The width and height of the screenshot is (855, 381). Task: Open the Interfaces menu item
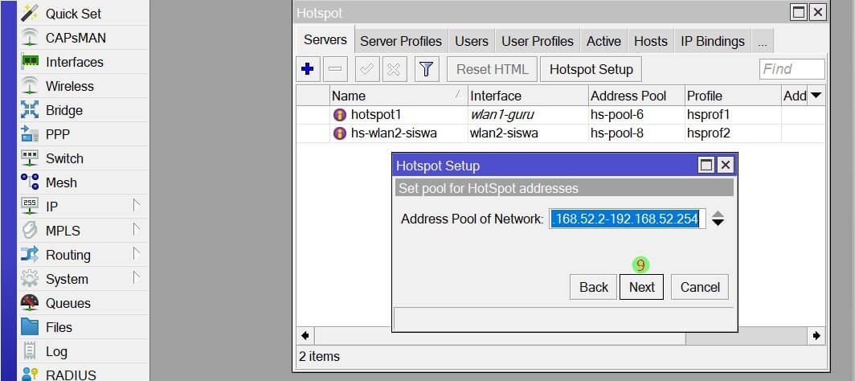(74, 62)
